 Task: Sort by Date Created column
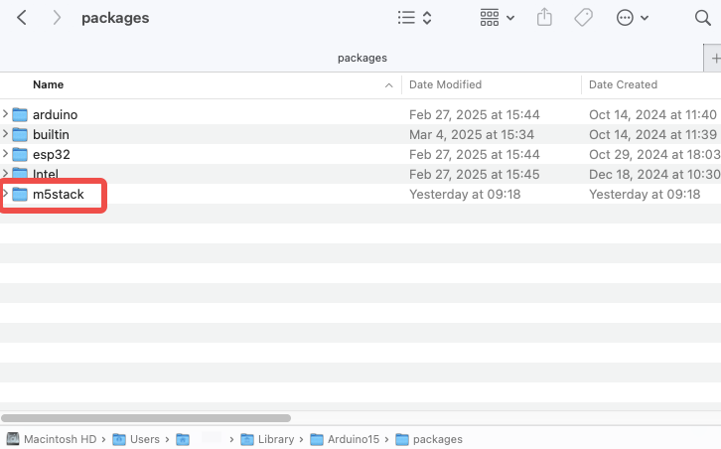[623, 85]
